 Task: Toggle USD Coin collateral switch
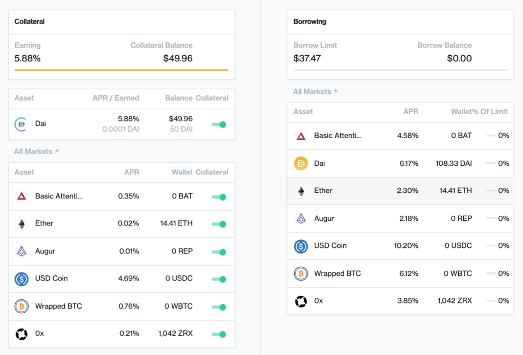pos(219,279)
